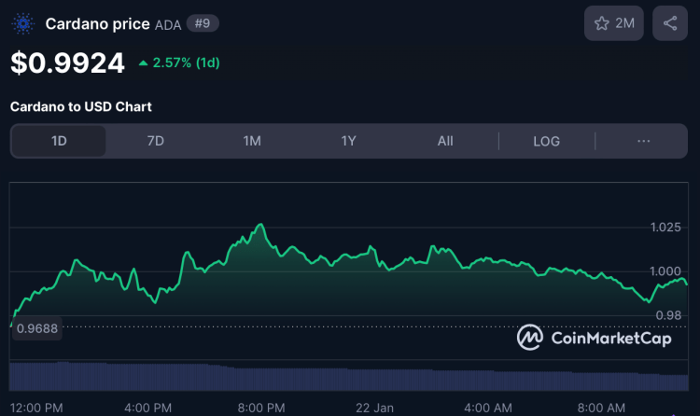Click the price line peak near 8:00 PM
The width and height of the screenshot is (700, 416).
pyautogui.click(x=260, y=225)
